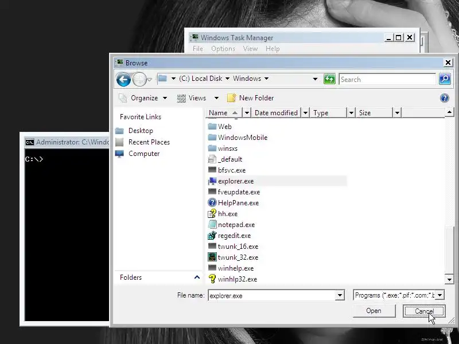The image size is (459, 344).
Task: Click Recent Places icon in Favorite Links
Action: click(119, 142)
